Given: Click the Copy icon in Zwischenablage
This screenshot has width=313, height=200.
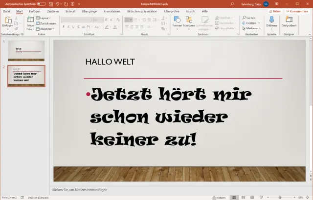Looking at the screenshot, I should 16,23.
